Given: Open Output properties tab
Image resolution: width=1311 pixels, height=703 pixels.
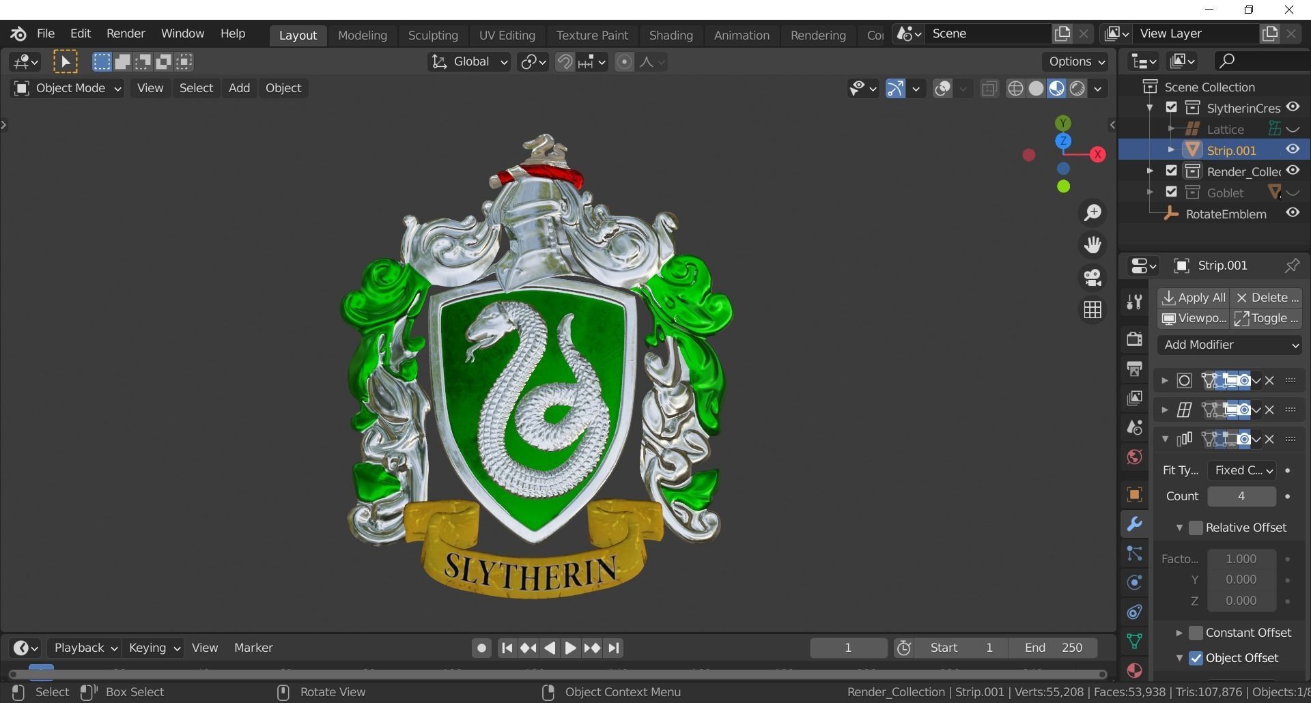Looking at the screenshot, I should coord(1134,369).
